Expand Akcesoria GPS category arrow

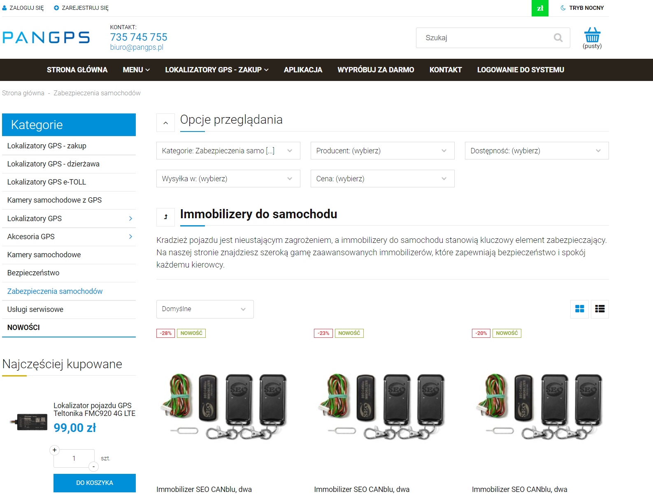click(130, 237)
